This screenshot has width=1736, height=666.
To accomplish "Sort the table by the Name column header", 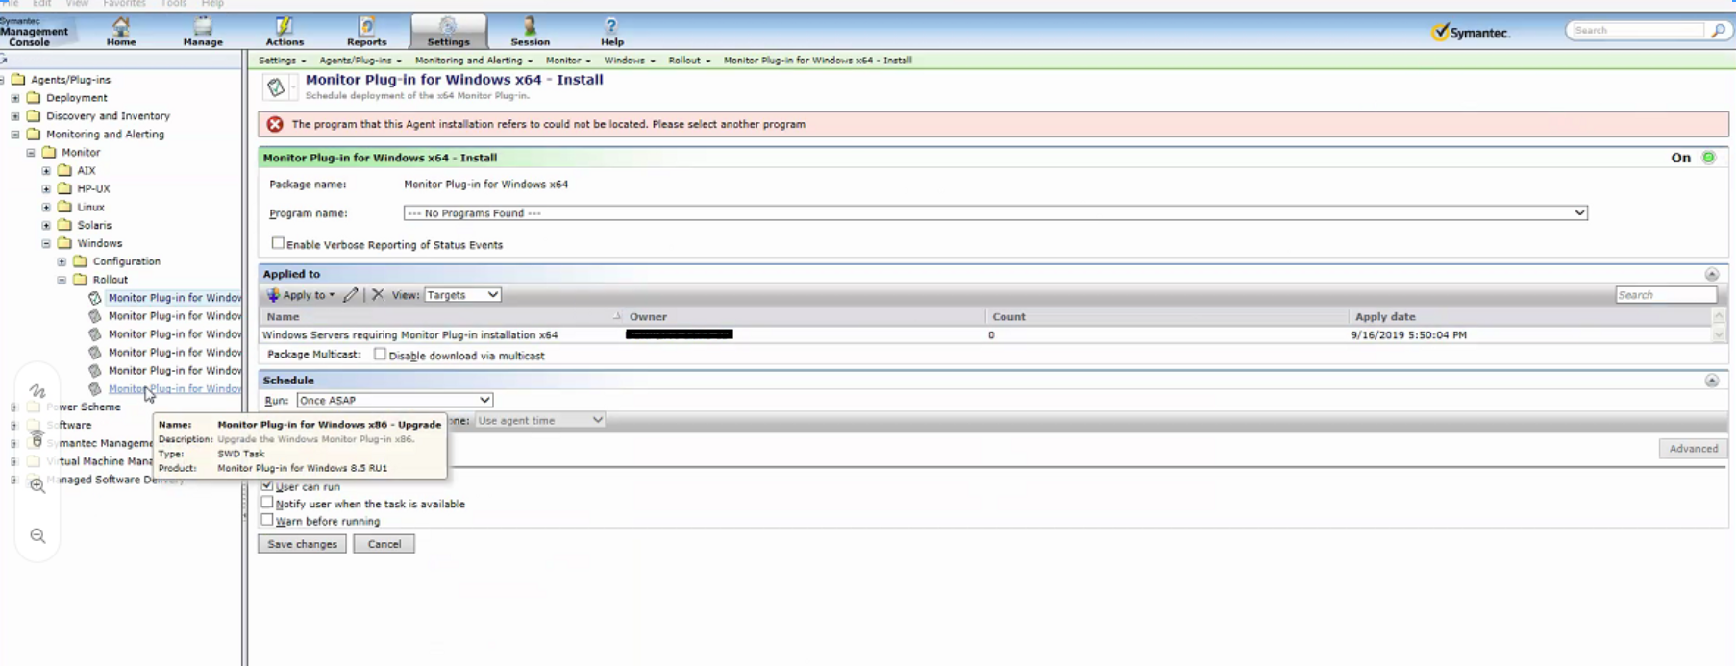I will tap(283, 316).
